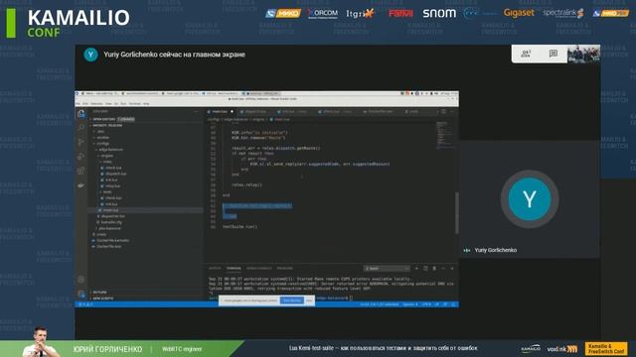Viewport: 636px width, 357px height.
Task: Click the new terminal plus icon
Action: click(x=416, y=269)
